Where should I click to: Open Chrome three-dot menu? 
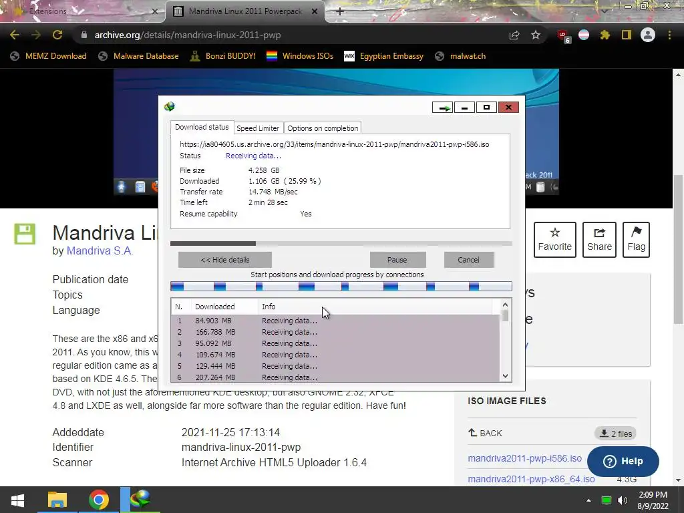pyautogui.click(x=669, y=35)
